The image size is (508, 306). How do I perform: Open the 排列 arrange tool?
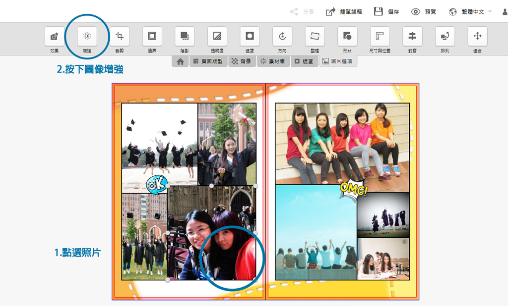tap(445, 36)
